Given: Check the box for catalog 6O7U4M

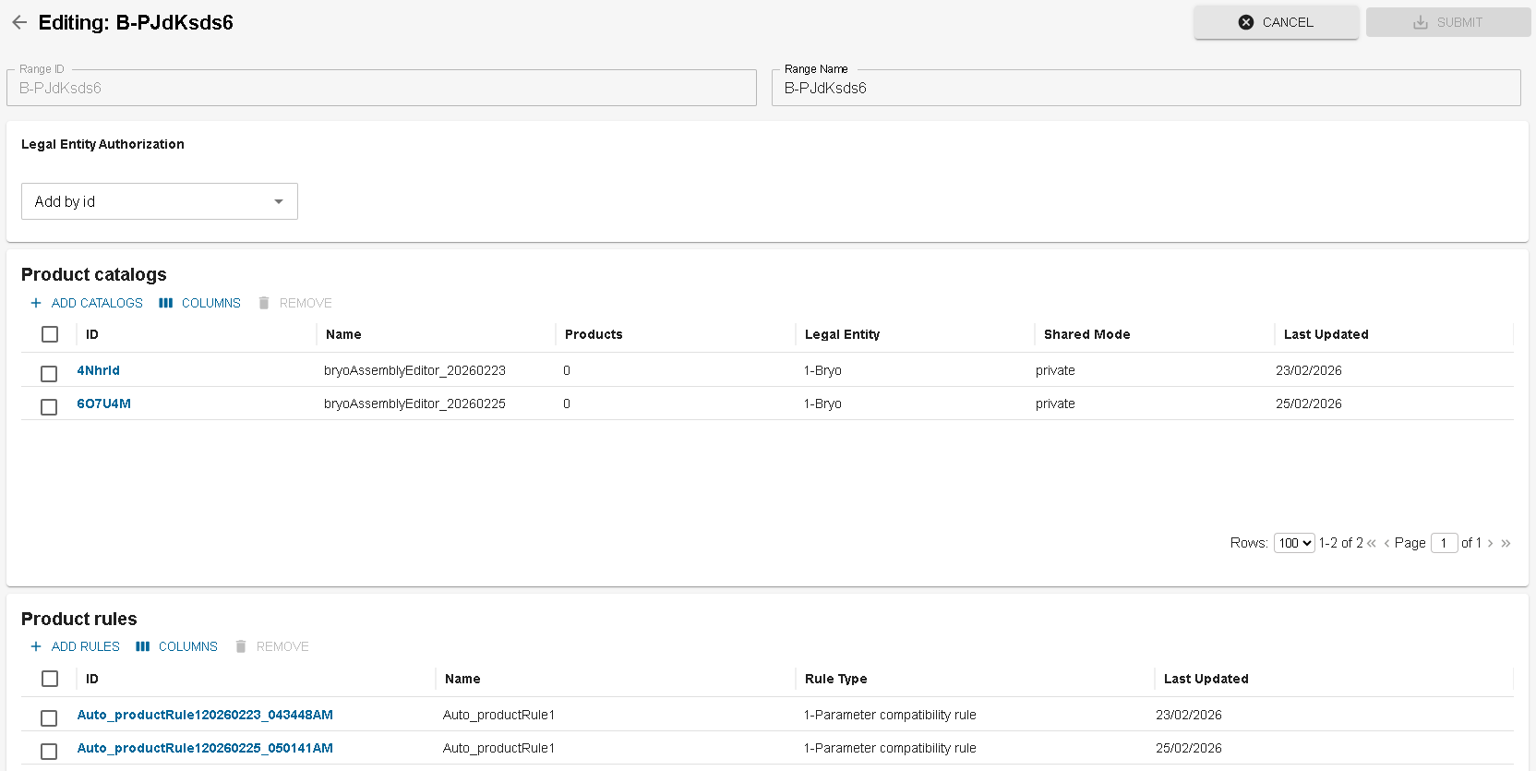Looking at the screenshot, I should pyautogui.click(x=49, y=406).
